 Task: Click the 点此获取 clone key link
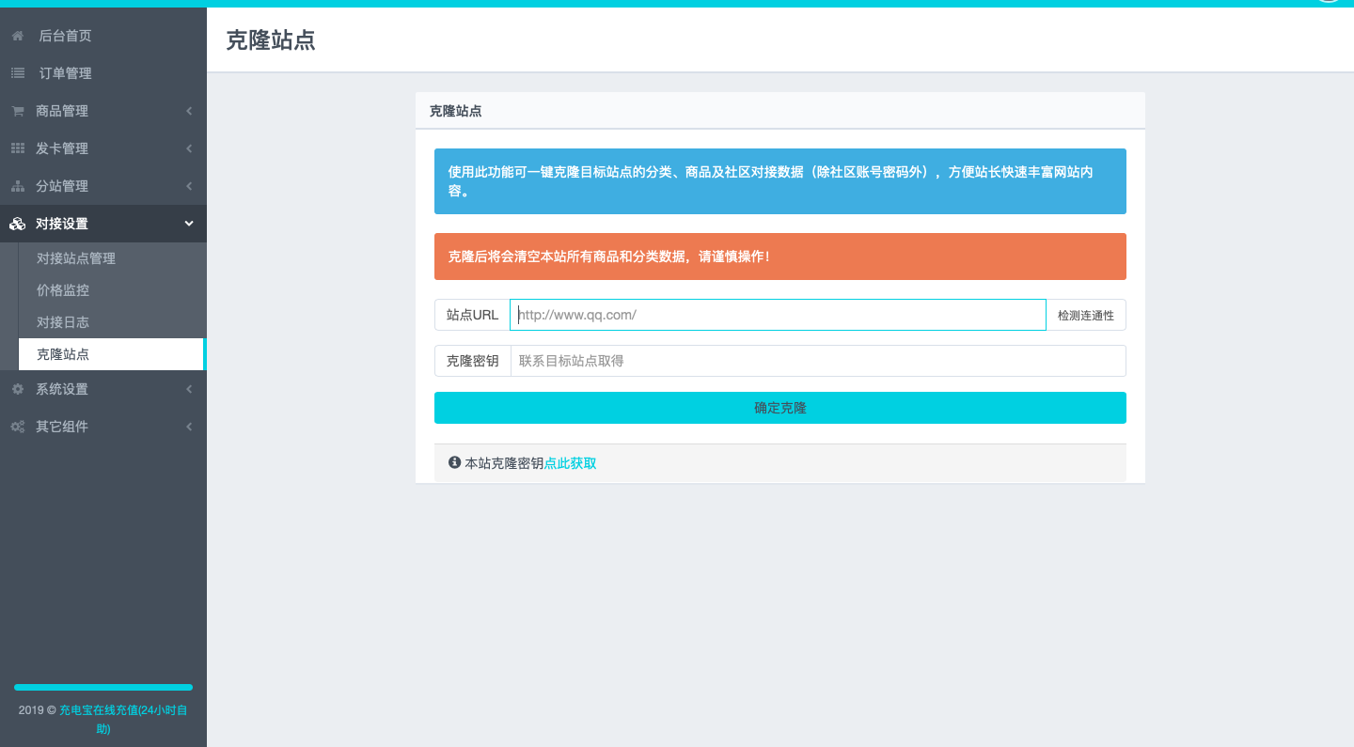[570, 463]
